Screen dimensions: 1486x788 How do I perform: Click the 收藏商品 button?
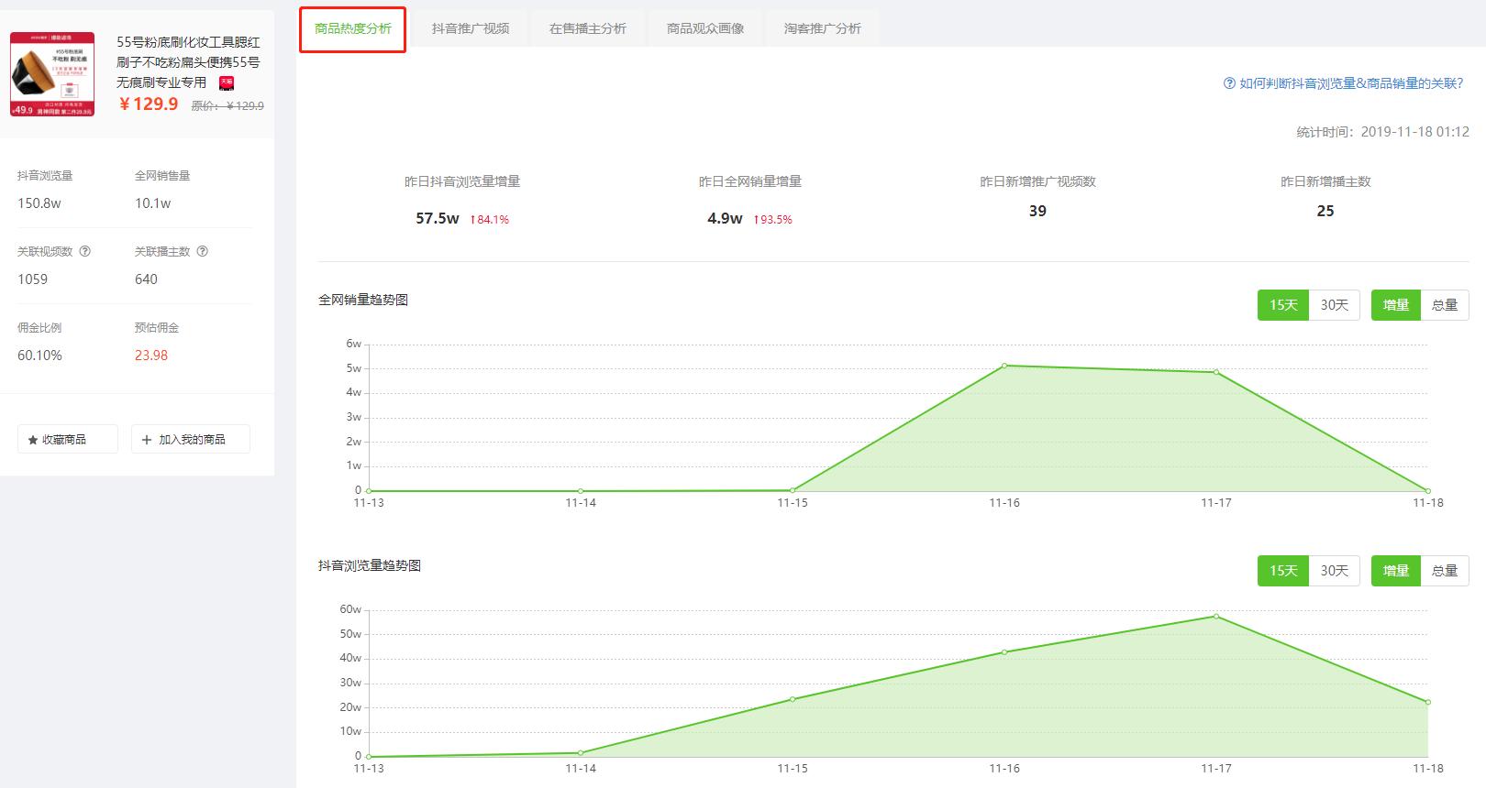(68, 439)
